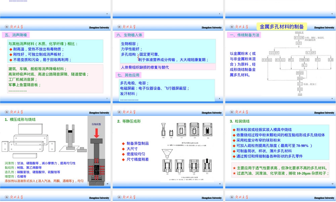Click the heading "3. 松装烧结"
This screenshot has height=202, width=336.
pos(240,121)
